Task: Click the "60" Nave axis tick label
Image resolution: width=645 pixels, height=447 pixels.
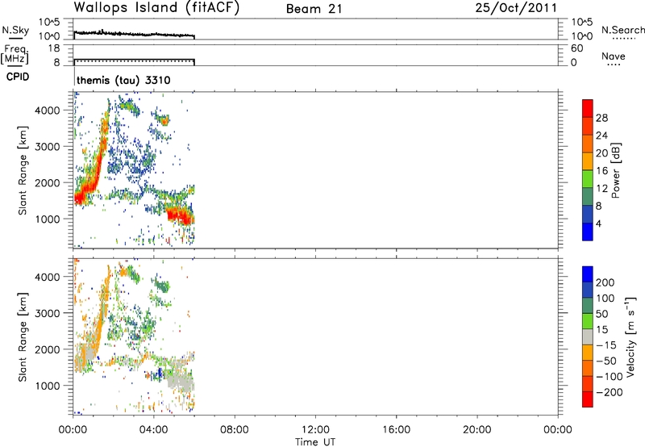Action: pos(576,48)
